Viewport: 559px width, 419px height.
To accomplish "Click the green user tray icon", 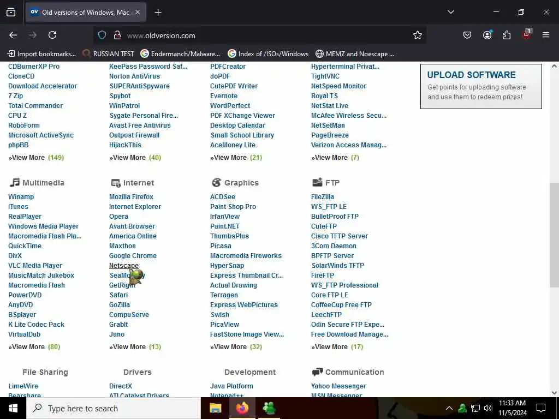I will tap(462, 408).
